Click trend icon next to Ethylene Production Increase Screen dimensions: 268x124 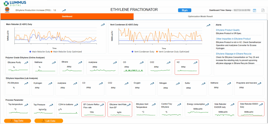coord(64,10)
